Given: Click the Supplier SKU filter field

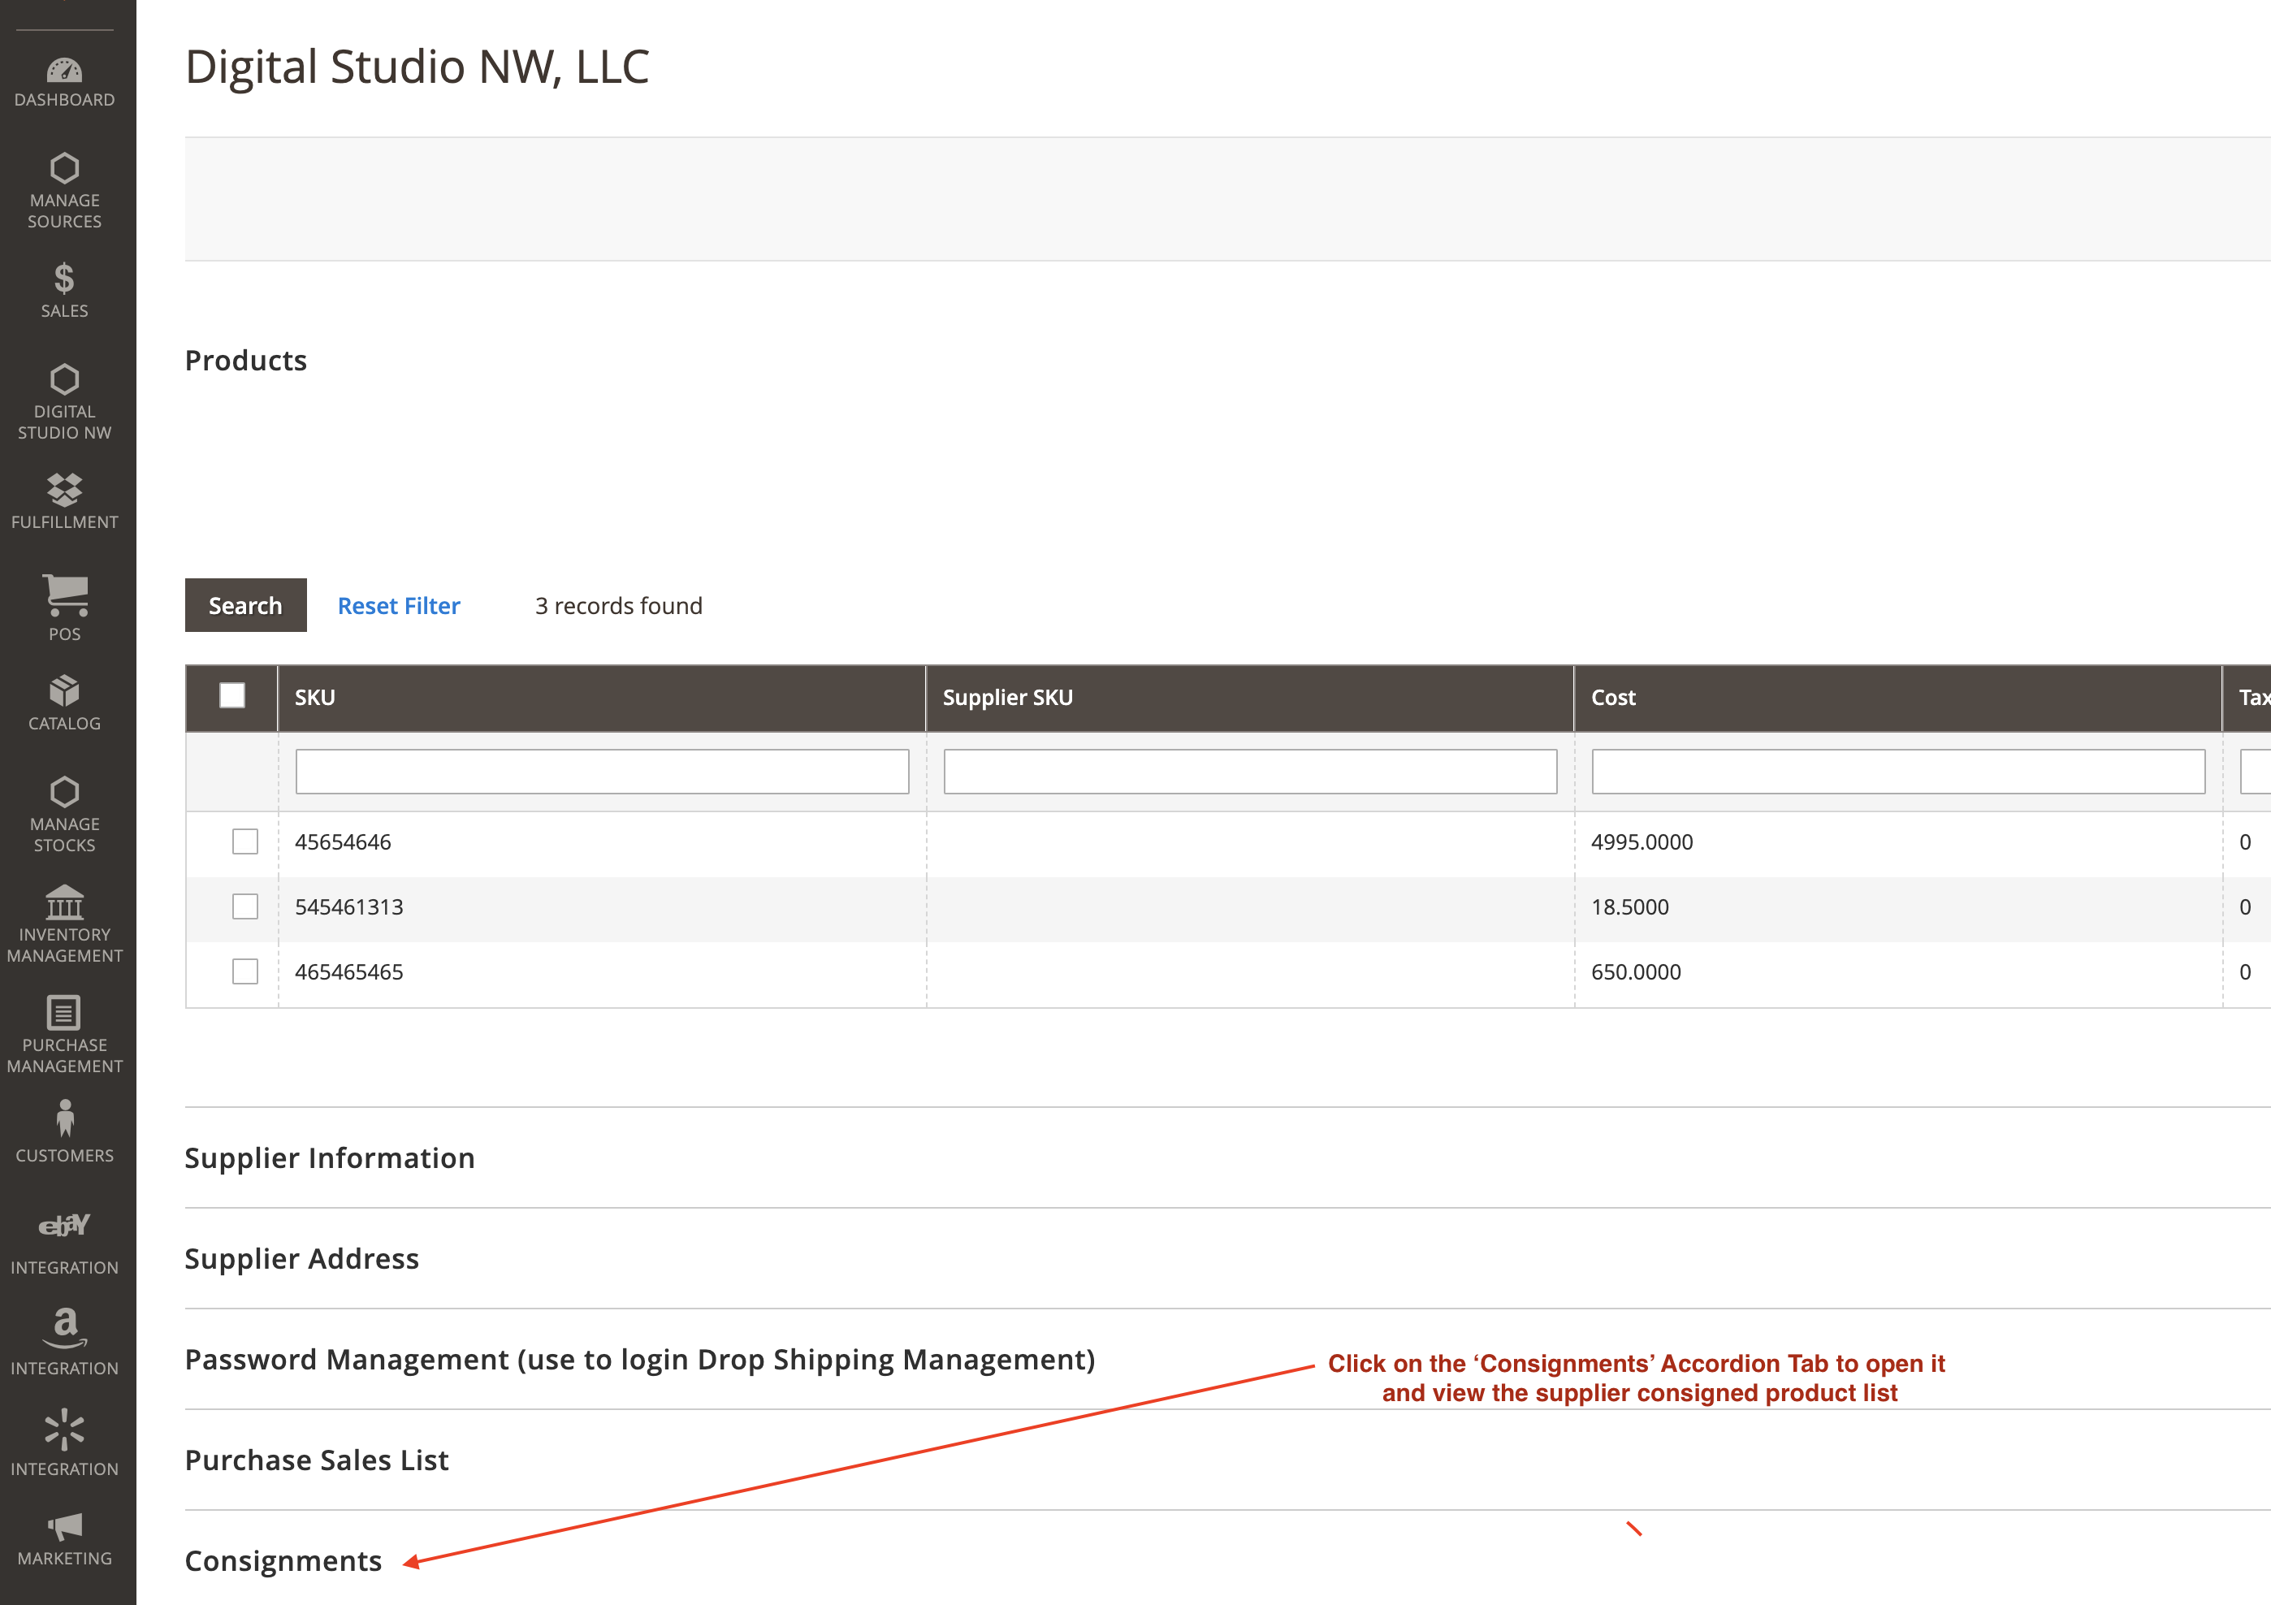Looking at the screenshot, I should click(1249, 772).
